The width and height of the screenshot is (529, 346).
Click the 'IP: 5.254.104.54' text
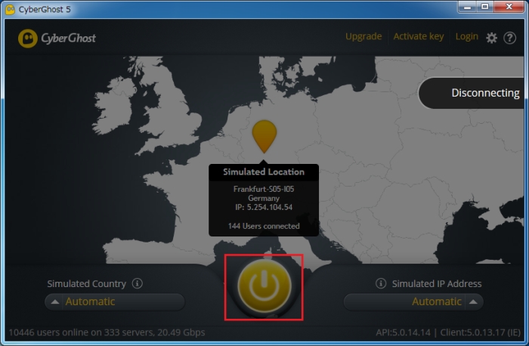(x=264, y=208)
